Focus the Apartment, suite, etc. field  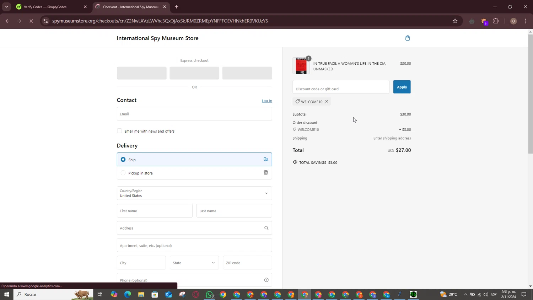(x=194, y=245)
